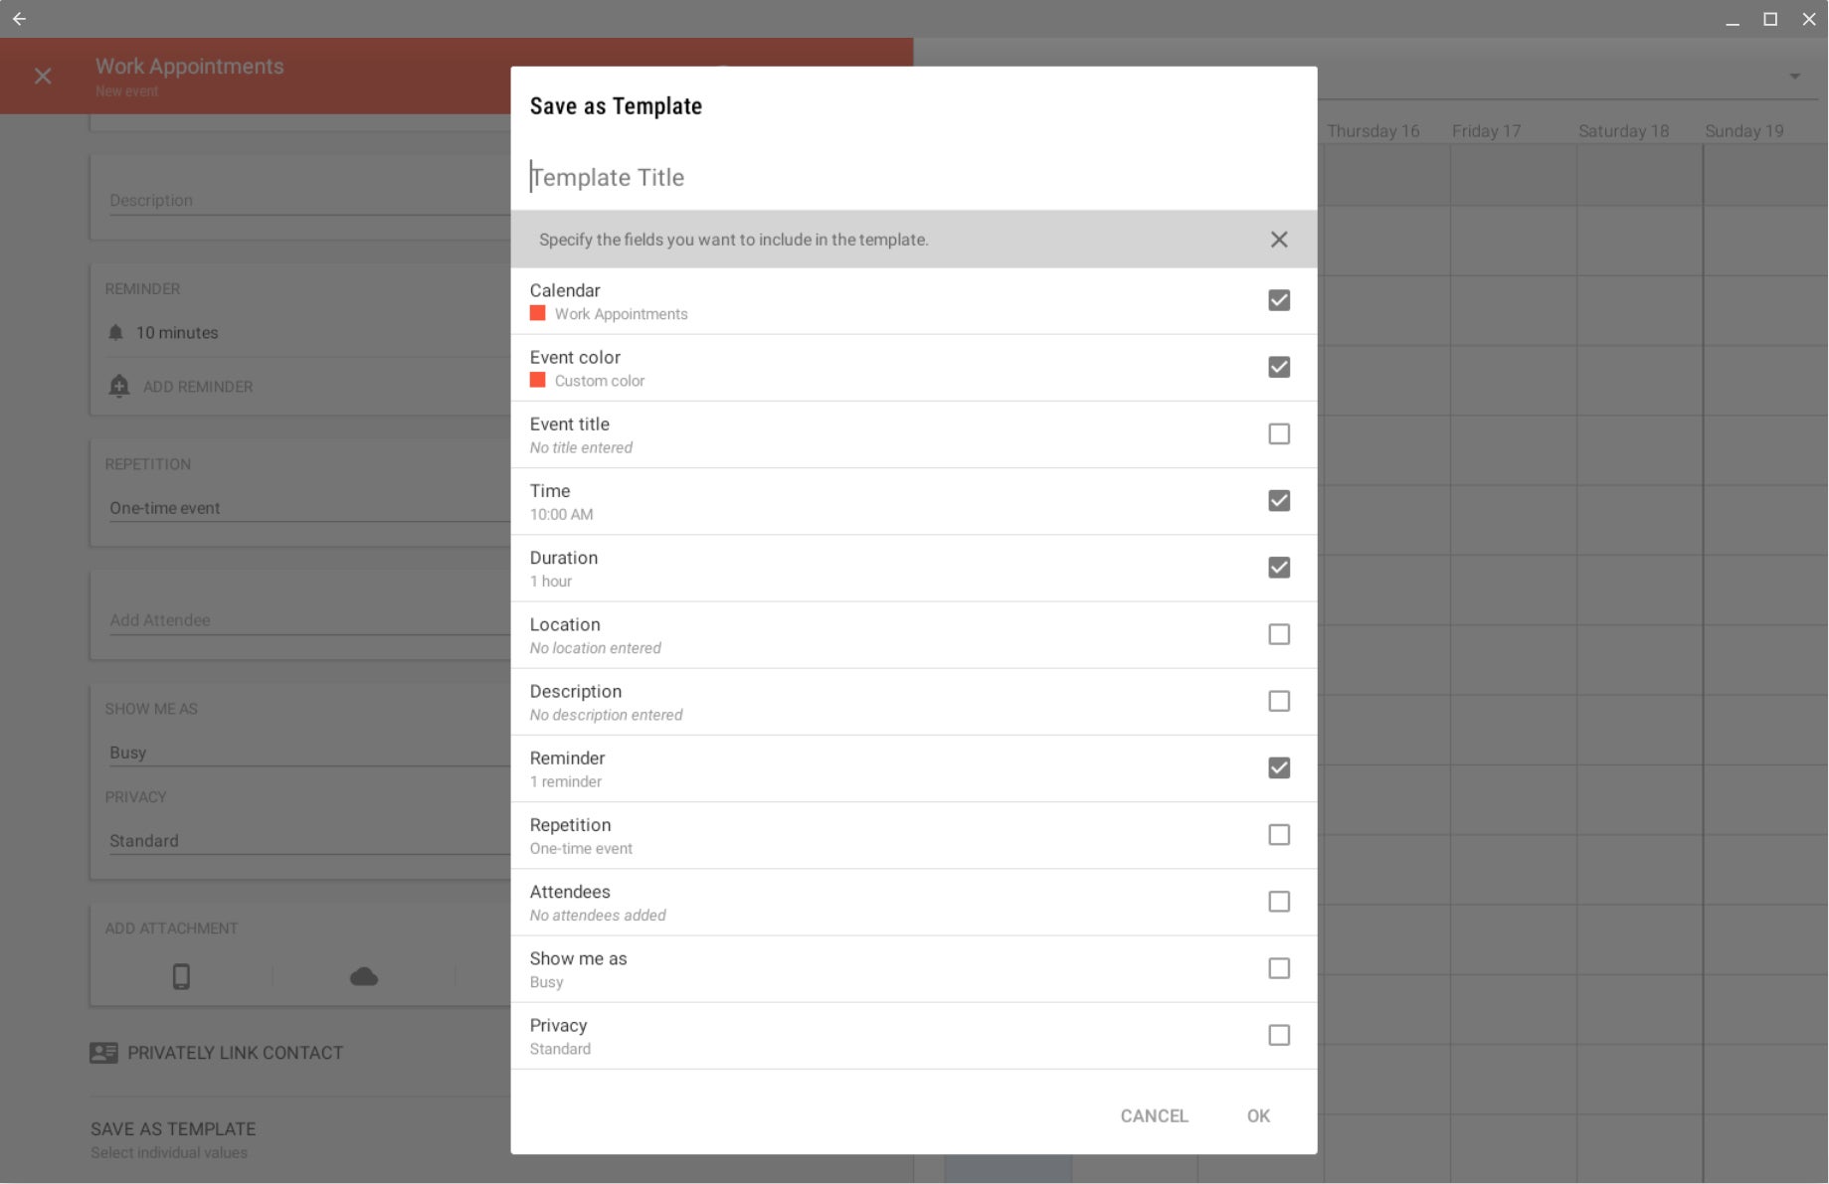Screen dimensions: 1829x1184
Task: Check the Privacy checkbox
Action: [1279, 1035]
